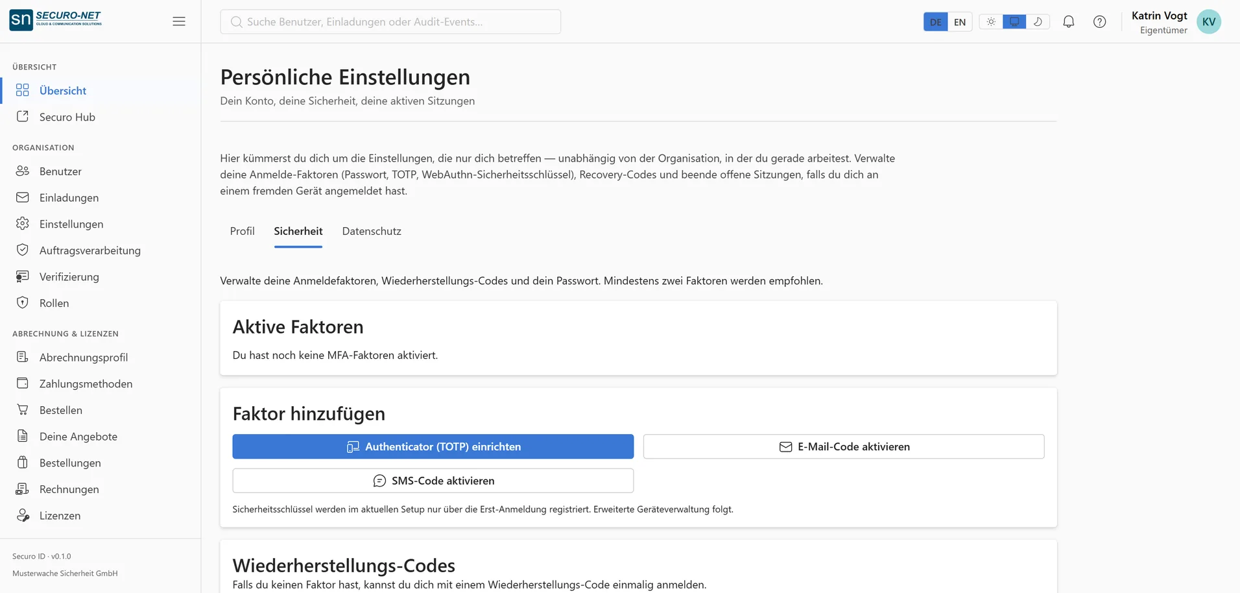Switch language to DE
This screenshot has height=593, width=1240.
pyautogui.click(x=935, y=21)
